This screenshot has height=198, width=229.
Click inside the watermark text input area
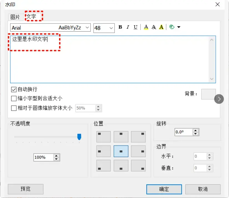click(111, 58)
